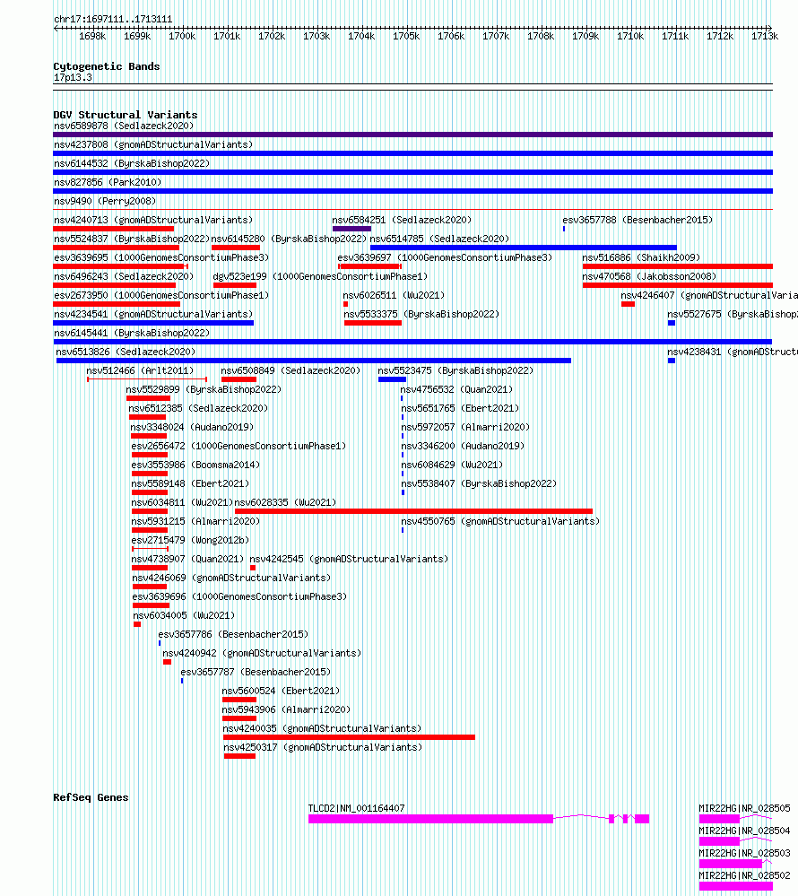Click nsv6034811 (Wu2021) label
The image size is (798, 896).
click(x=182, y=503)
